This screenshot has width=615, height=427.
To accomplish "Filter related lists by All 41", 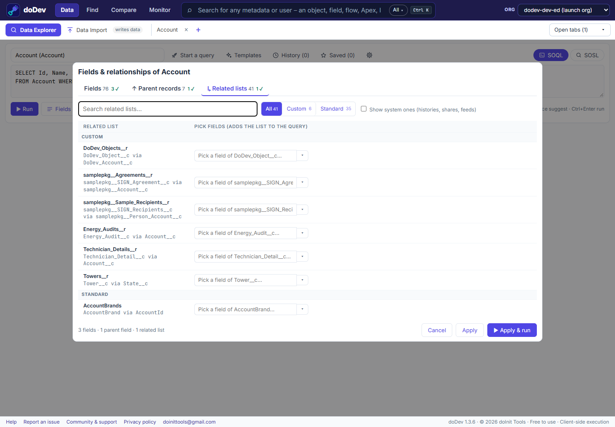I will click(x=272, y=109).
